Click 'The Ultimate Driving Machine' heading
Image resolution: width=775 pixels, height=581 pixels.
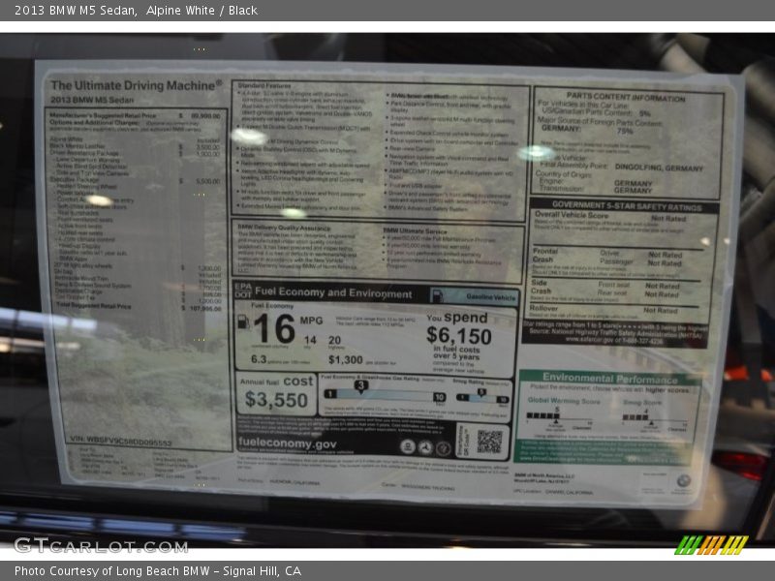[x=137, y=85]
